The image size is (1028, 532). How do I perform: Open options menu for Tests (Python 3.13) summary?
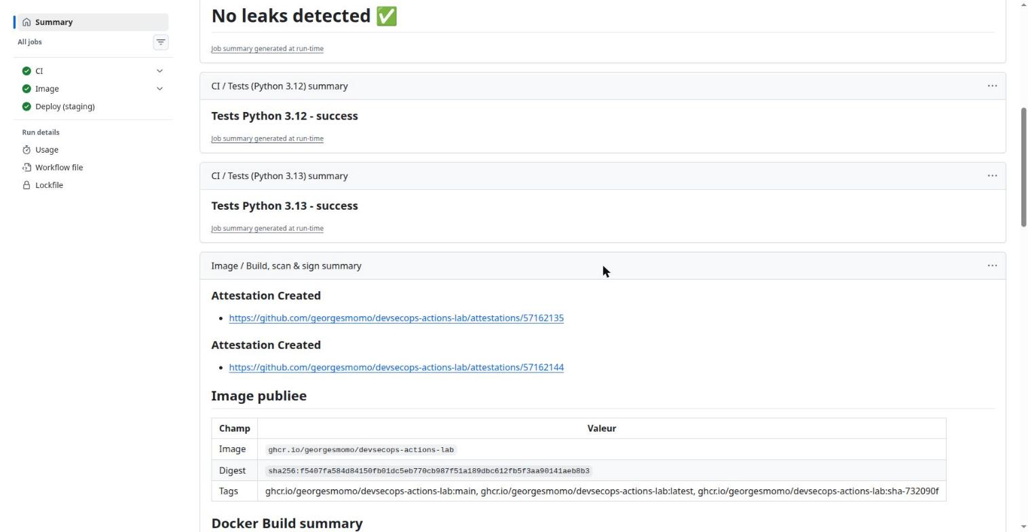[x=992, y=176]
